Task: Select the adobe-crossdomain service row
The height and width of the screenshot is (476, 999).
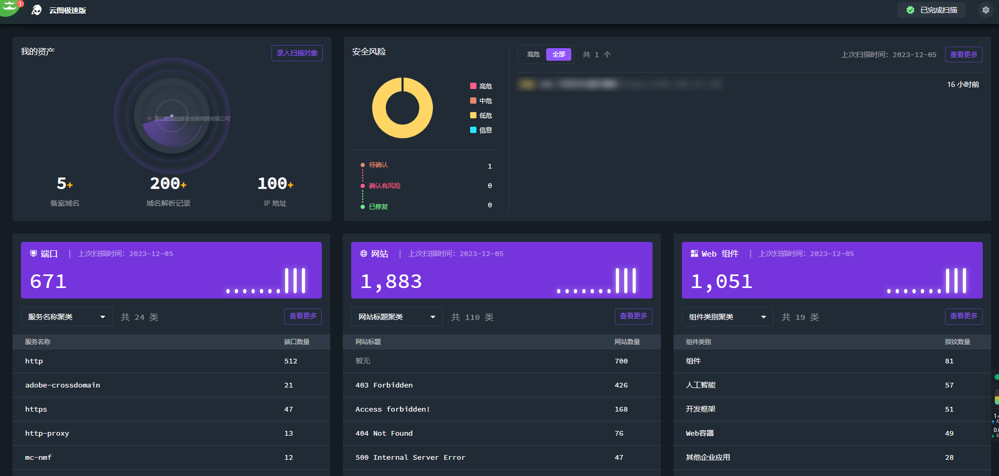Action: (171, 385)
